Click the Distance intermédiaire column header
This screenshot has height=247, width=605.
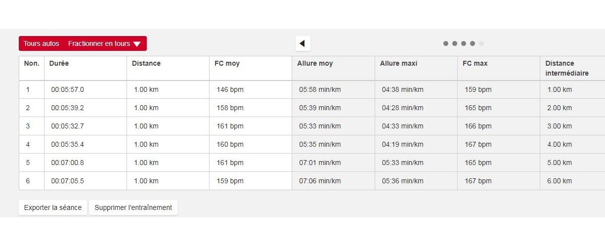566,68
